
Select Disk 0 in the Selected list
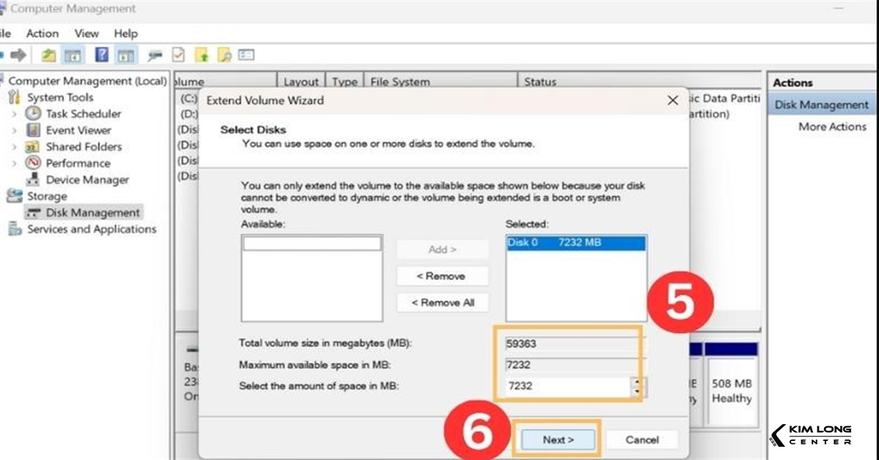click(x=576, y=243)
